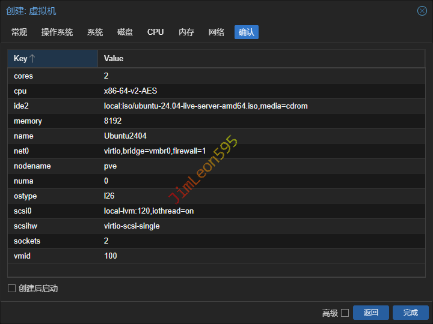The image size is (433, 324).
Task: Select the 确认 tab
Action: click(247, 32)
